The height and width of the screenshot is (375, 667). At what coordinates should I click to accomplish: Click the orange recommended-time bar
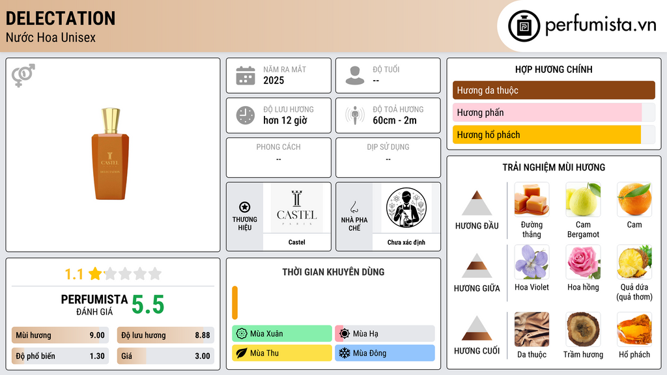click(234, 303)
